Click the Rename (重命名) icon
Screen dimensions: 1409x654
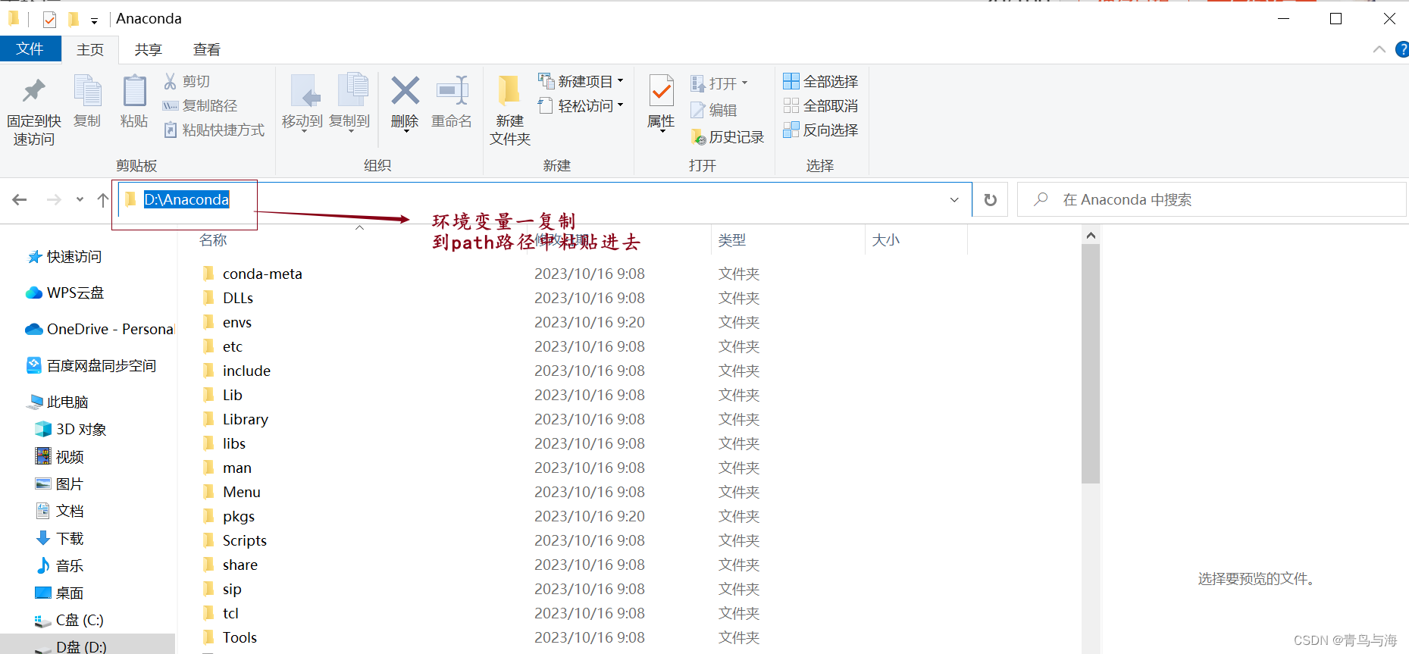(x=452, y=92)
